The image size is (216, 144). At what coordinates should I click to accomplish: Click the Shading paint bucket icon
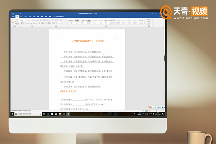pyautogui.click(x=60, y=23)
